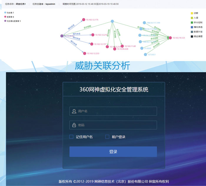Toggle the 攻击者&受害者 1 legend dot
206x186 pixels.
[5, 21]
